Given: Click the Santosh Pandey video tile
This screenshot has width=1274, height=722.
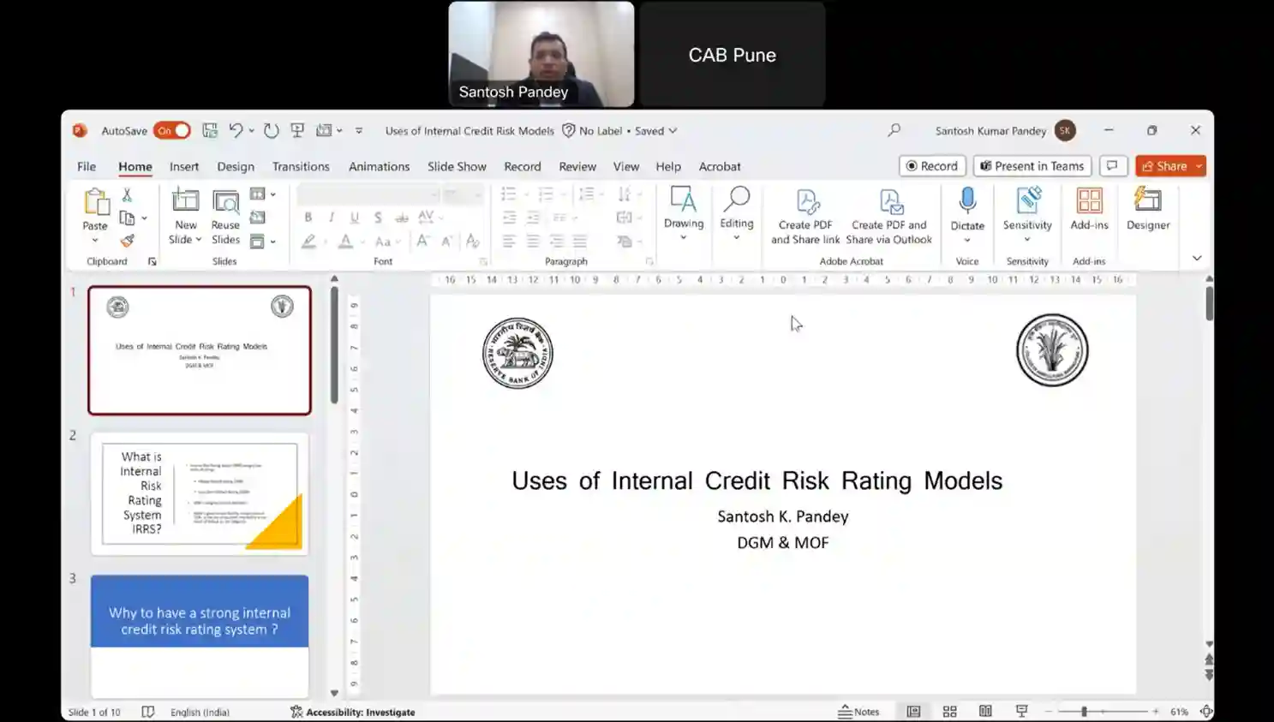Looking at the screenshot, I should point(541,54).
